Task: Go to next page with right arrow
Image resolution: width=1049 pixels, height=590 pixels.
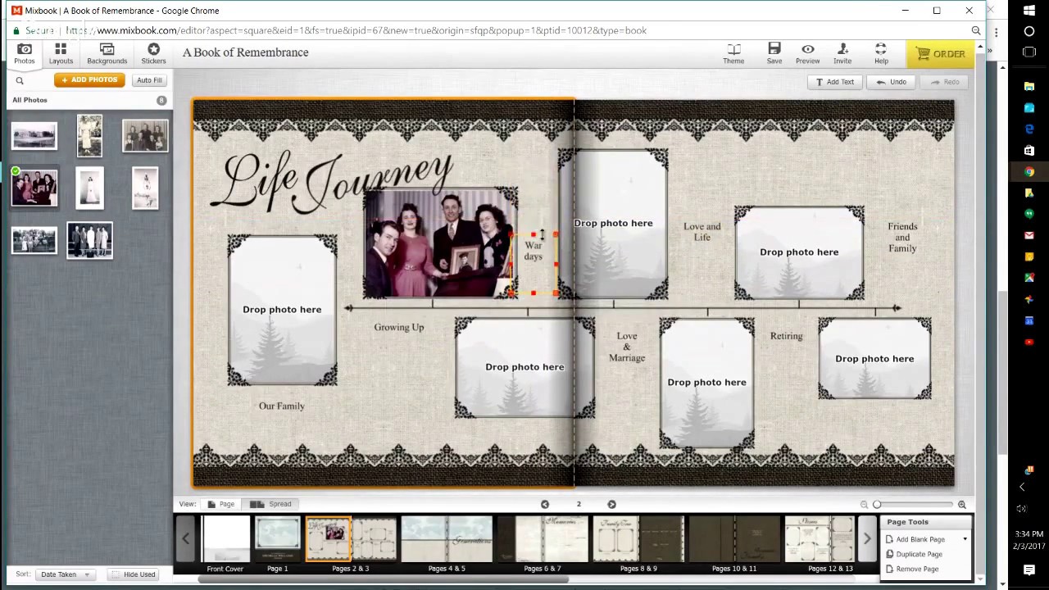Action: 611,505
